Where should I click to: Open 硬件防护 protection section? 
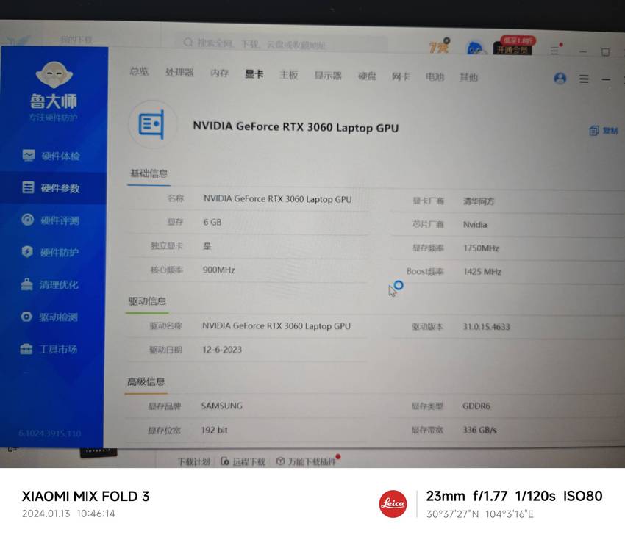[x=50, y=252]
